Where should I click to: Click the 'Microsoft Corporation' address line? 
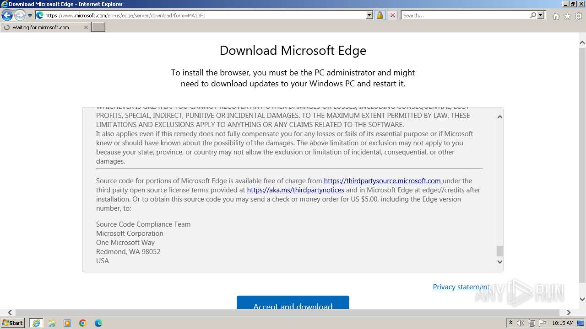tap(130, 233)
